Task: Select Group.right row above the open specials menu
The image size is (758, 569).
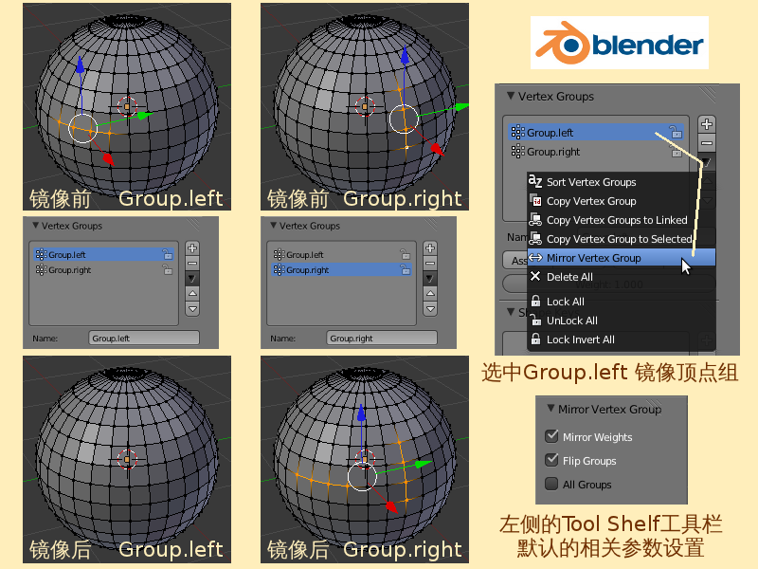Action: pyautogui.click(x=597, y=152)
